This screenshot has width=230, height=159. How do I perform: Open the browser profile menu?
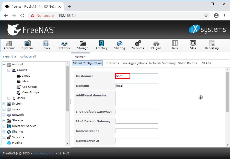click(x=216, y=16)
